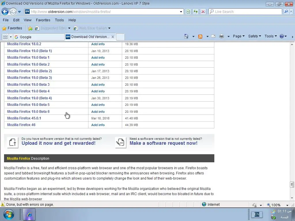Open tab list dropdown arrow

(11, 37)
